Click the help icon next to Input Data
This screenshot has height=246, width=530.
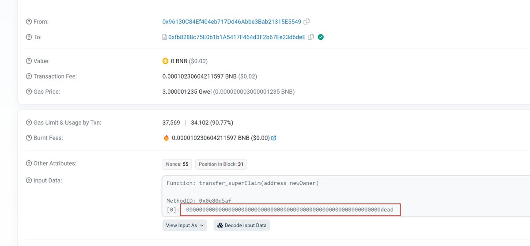click(29, 180)
